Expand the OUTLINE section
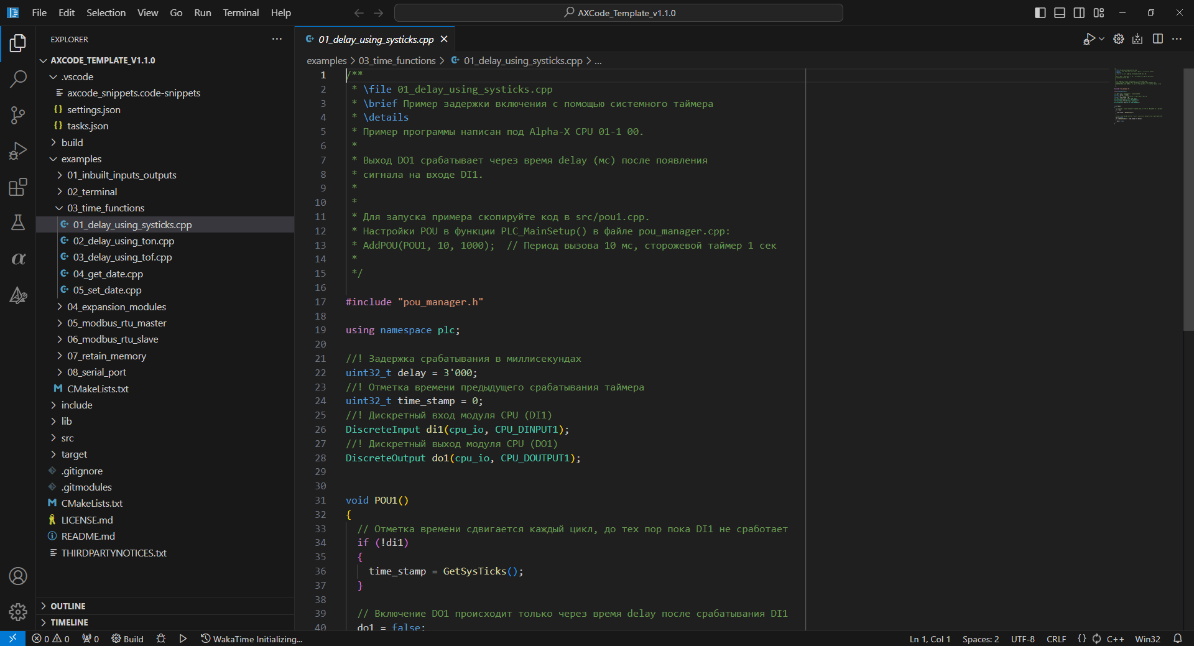 click(165, 606)
